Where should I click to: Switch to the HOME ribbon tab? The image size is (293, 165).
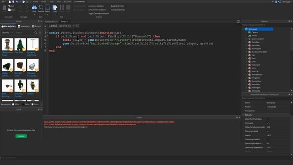pos(35,1)
